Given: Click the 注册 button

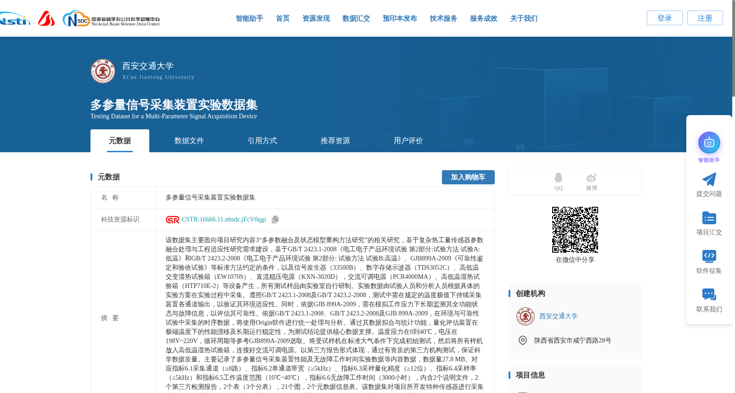Looking at the screenshot, I should pyautogui.click(x=705, y=18).
